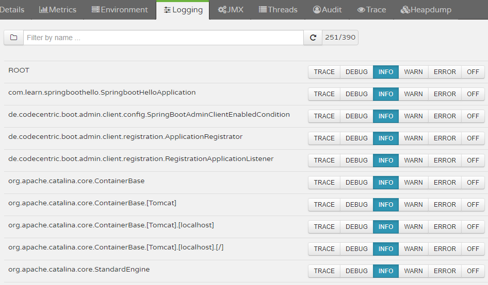The width and height of the screenshot is (488, 285).
Task: Click the SpringBootAdminClientEnabledCondition logger name
Action: pyautogui.click(x=149, y=115)
